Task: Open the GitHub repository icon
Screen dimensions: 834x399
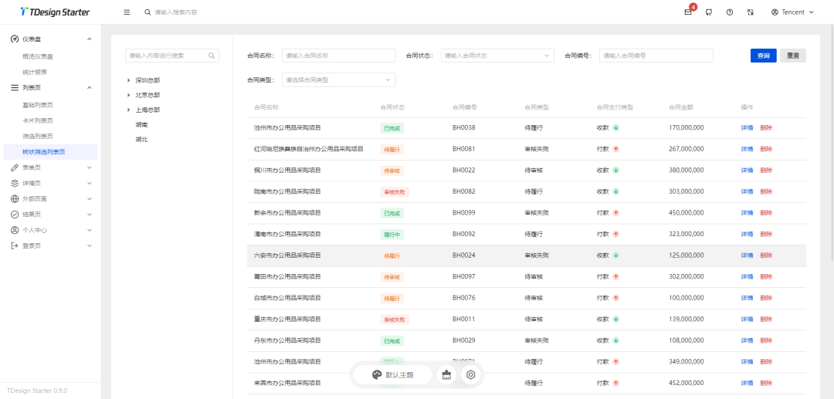Action: coord(709,12)
